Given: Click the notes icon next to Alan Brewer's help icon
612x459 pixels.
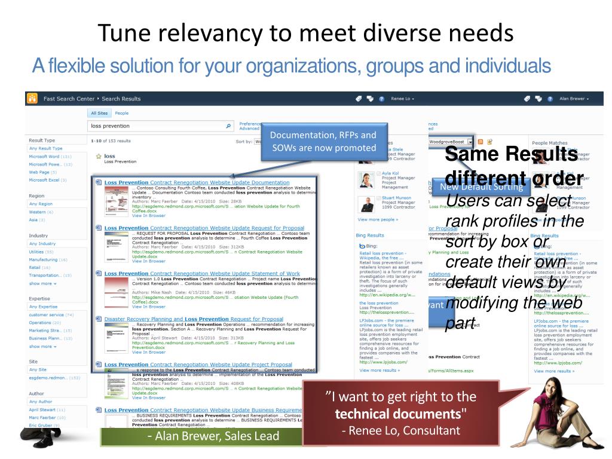Looking at the screenshot, I should click(538, 99).
